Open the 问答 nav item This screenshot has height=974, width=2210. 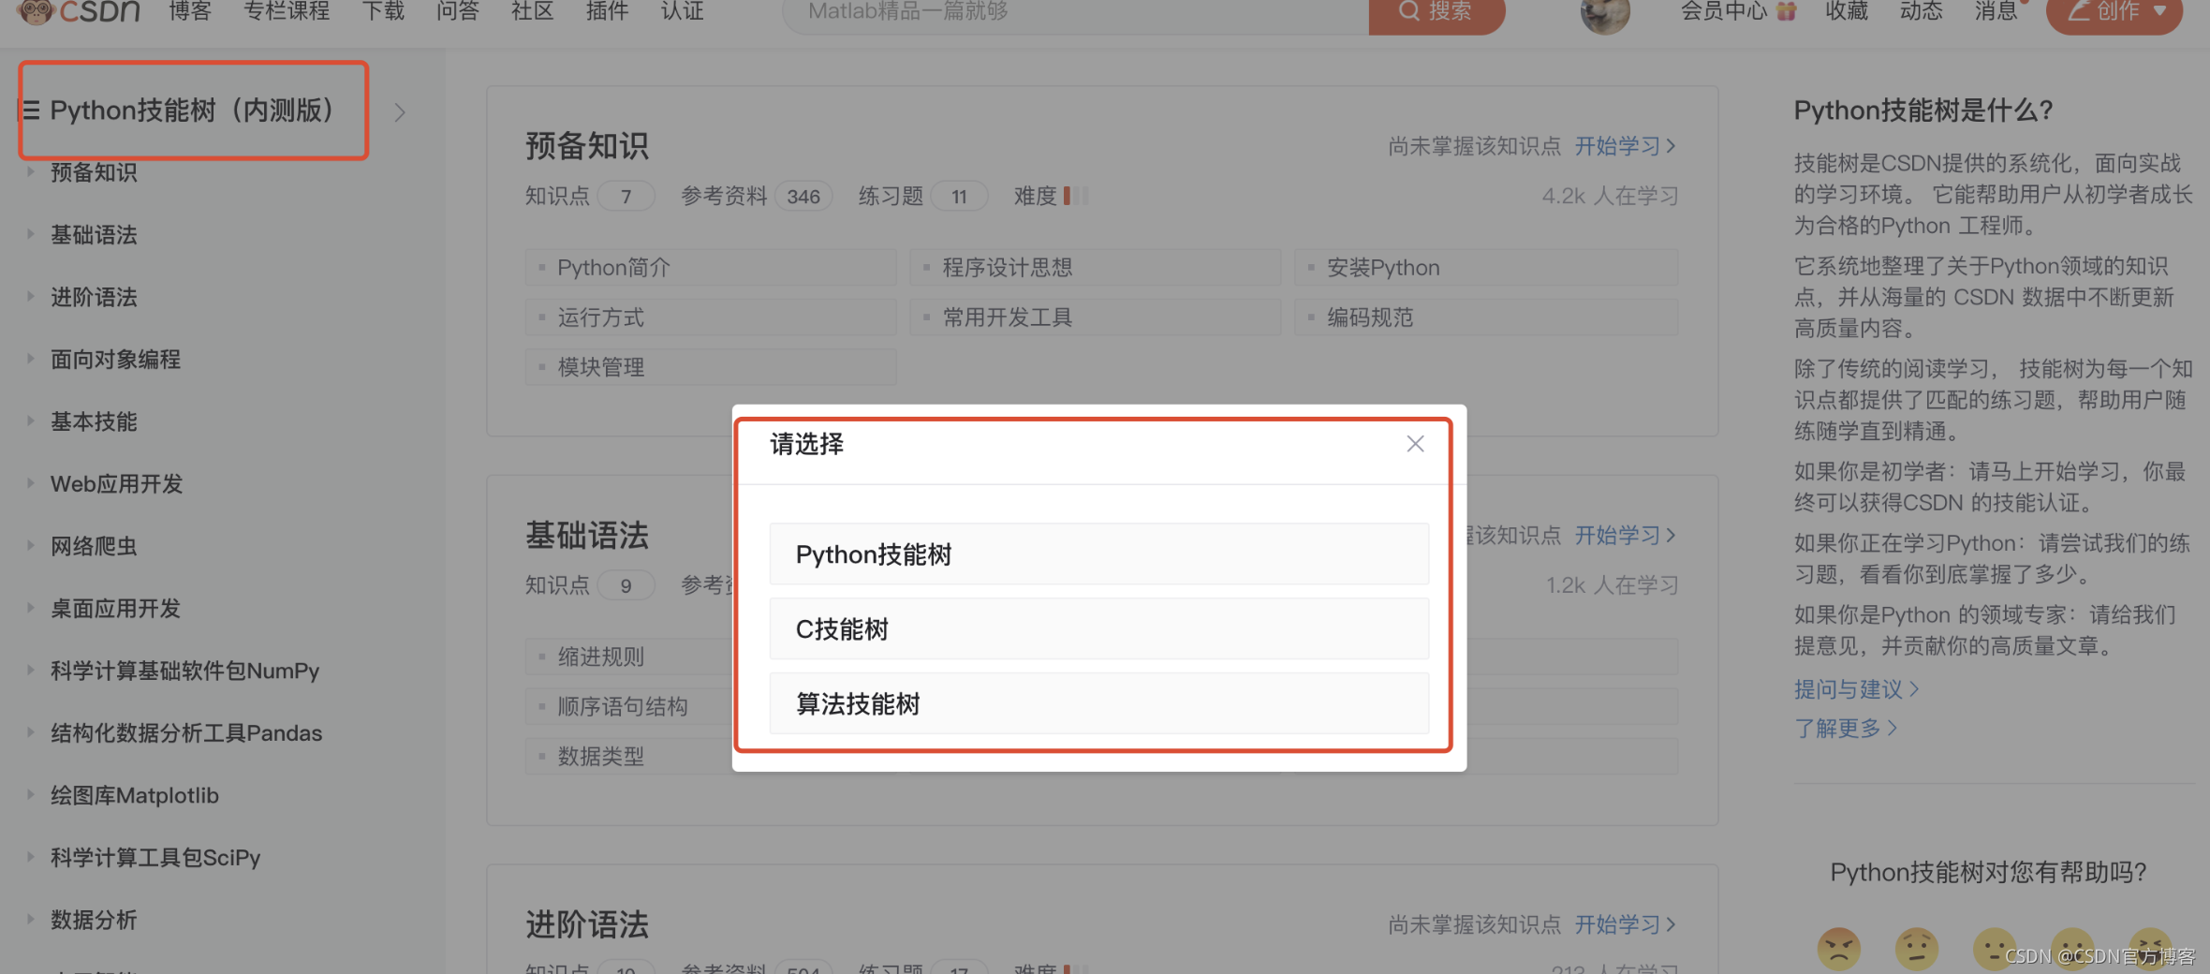458,11
